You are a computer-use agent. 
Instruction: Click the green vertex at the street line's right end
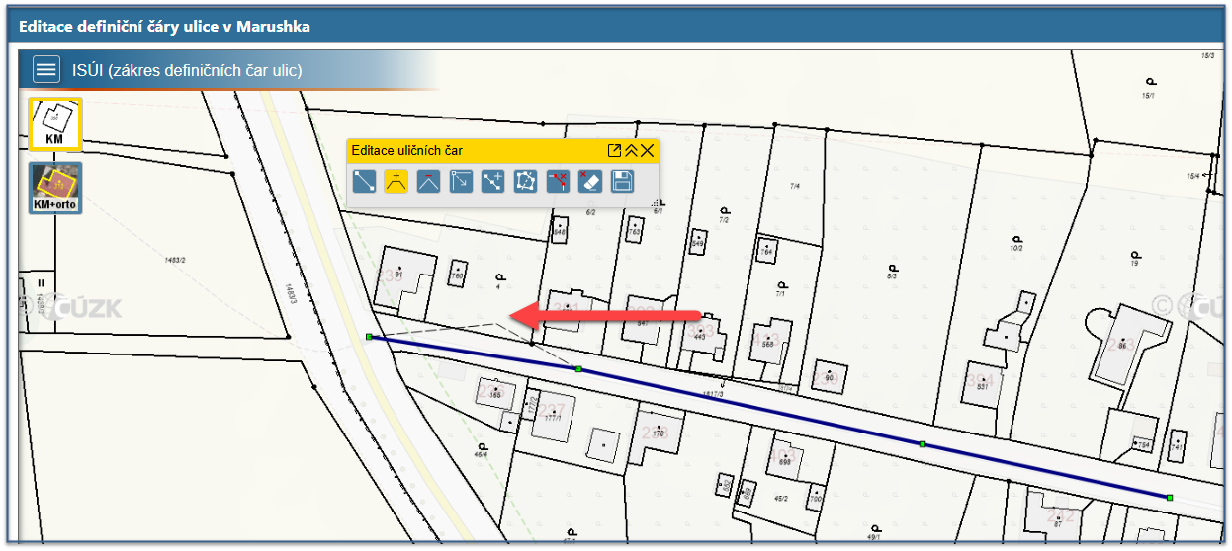pyautogui.click(x=1169, y=497)
